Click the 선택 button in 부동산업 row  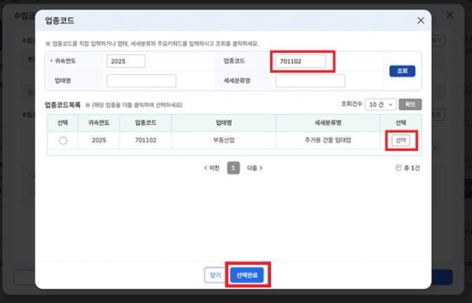coord(400,141)
